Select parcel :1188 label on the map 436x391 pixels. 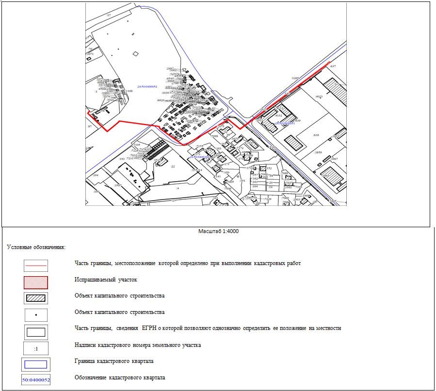(129, 91)
